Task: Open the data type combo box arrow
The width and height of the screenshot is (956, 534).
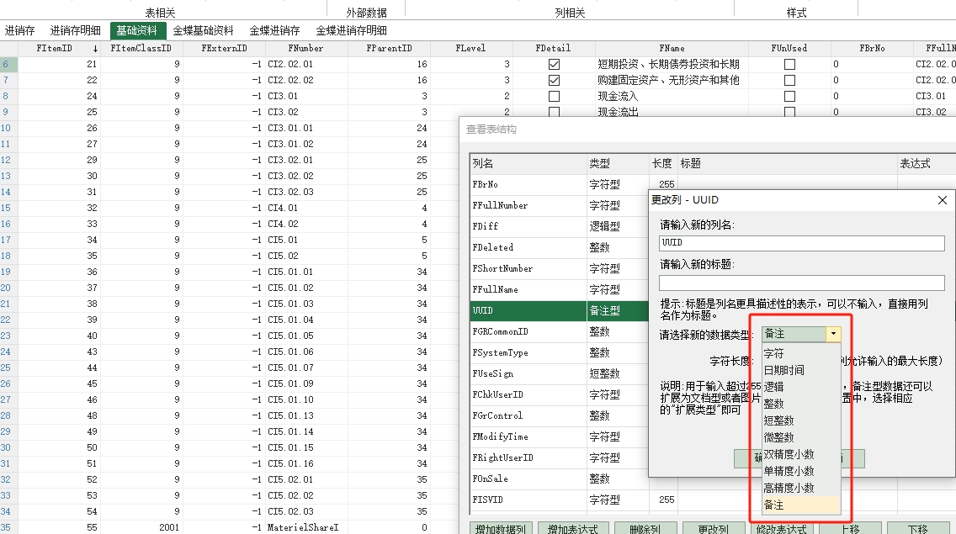Action: (x=833, y=334)
